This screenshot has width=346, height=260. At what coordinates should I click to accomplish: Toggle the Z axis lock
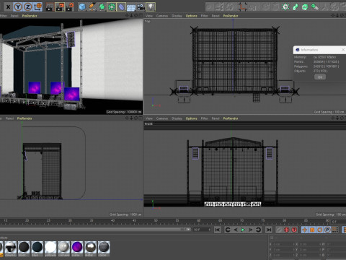(x=28, y=7)
